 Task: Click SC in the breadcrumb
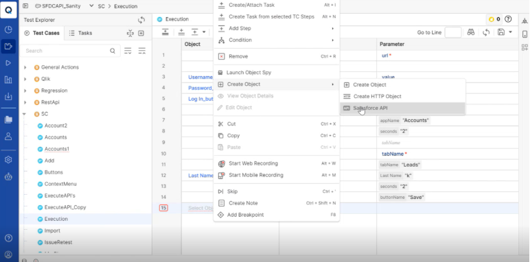point(102,6)
